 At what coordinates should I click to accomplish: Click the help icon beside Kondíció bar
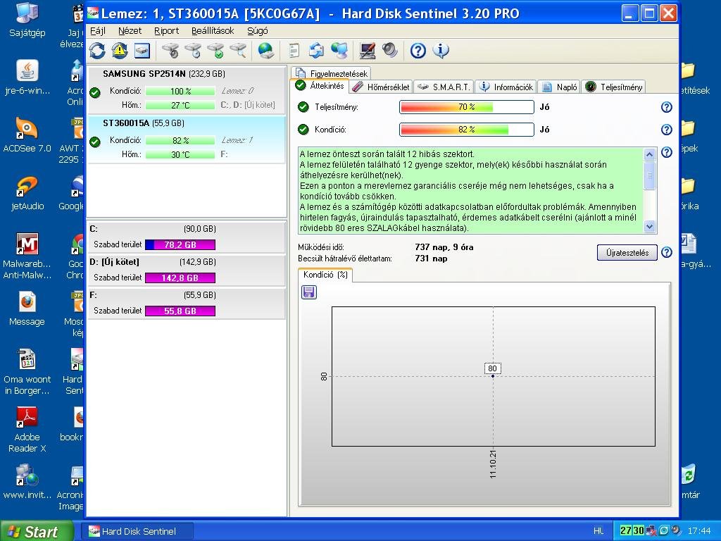(x=666, y=130)
